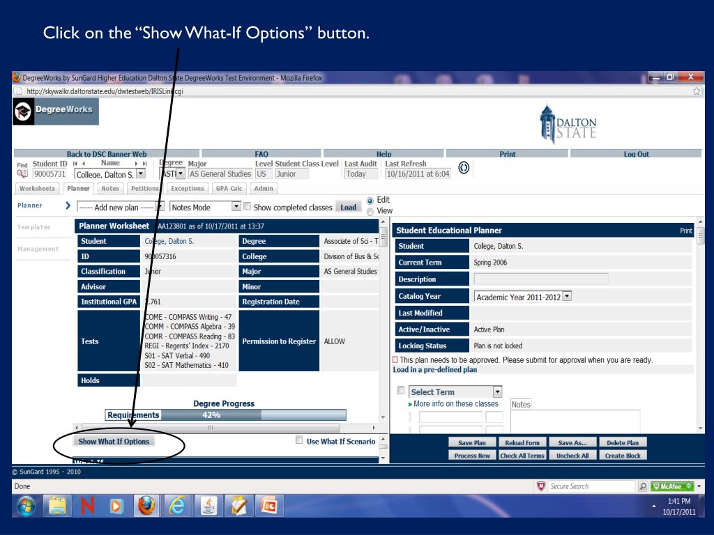The image size is (714, 535).
Task: Check Show completed classes box
Action: coord(248,206)
